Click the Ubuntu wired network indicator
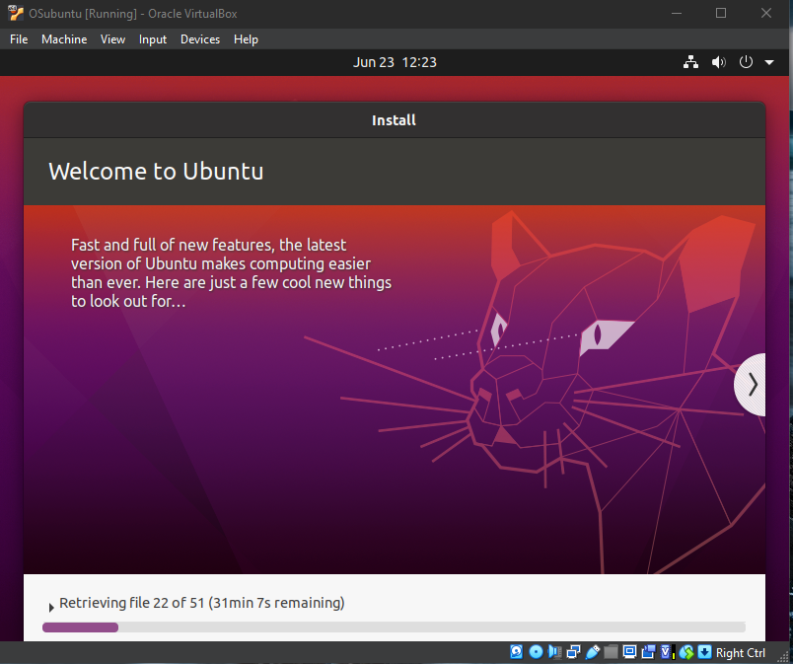Image resolution: width=793 pixels, height=664 pixels. 690,62
